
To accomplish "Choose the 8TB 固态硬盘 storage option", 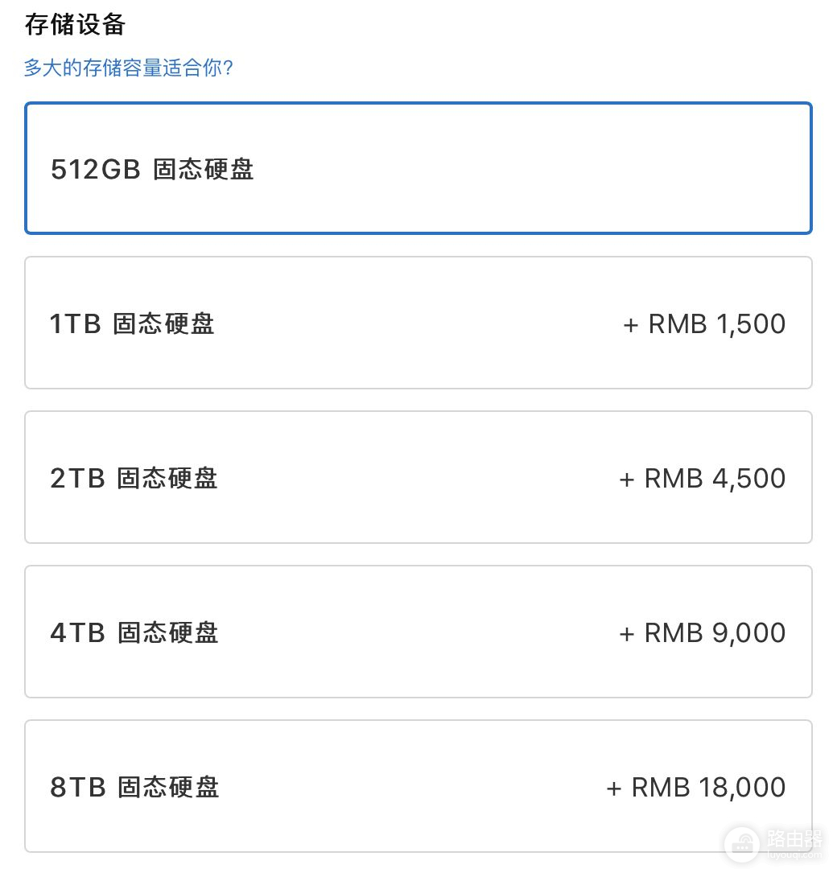I will [x=418, y=786].
